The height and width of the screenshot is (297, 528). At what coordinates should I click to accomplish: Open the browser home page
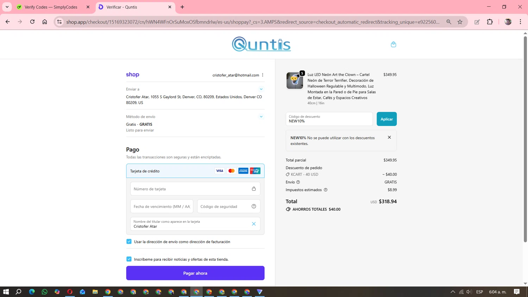[x=45, y=22]
